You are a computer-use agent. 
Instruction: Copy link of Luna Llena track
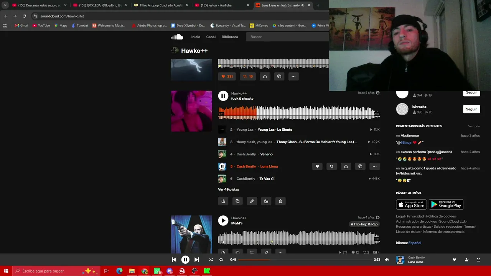coord(360,166)
